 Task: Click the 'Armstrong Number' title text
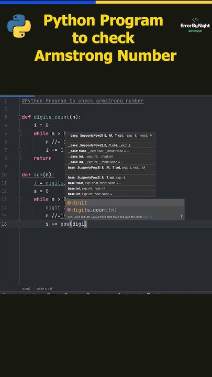105,56
